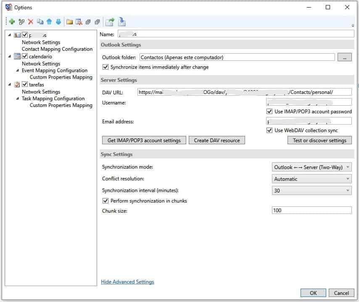This screenshot has width=359, height=302.
Task: Toggle Synchronize items immediately after change
Action: (106, 67)
